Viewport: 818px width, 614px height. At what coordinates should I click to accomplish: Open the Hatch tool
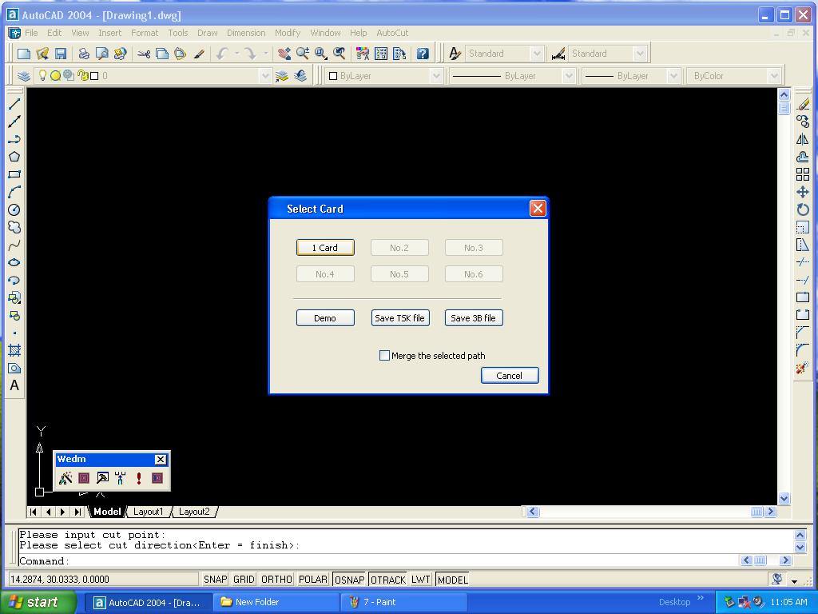click(x=14, y=350)
